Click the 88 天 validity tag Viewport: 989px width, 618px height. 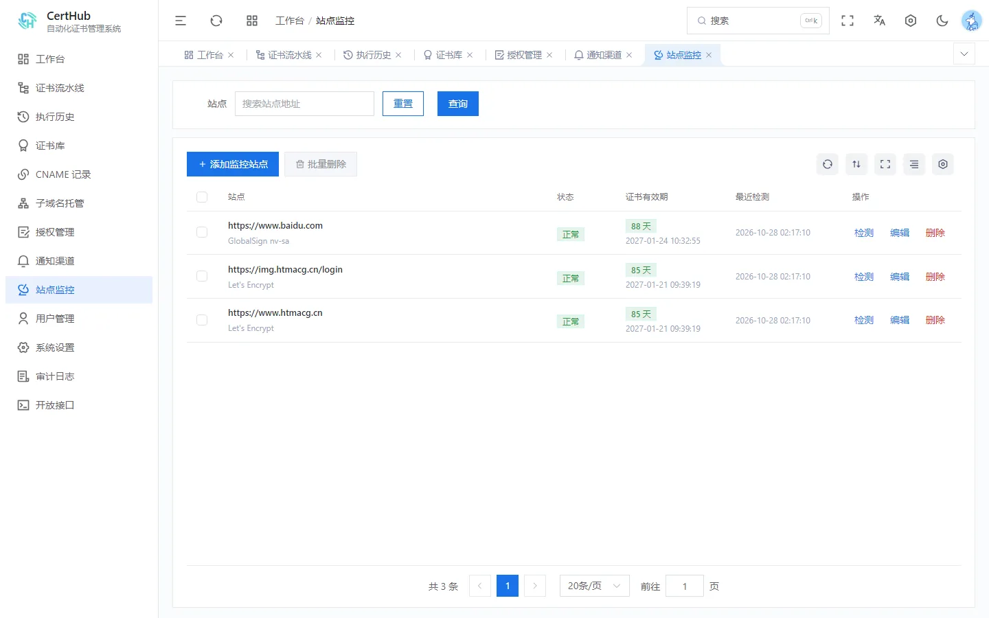641,226
